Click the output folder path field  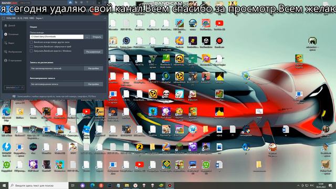[57, 37]
